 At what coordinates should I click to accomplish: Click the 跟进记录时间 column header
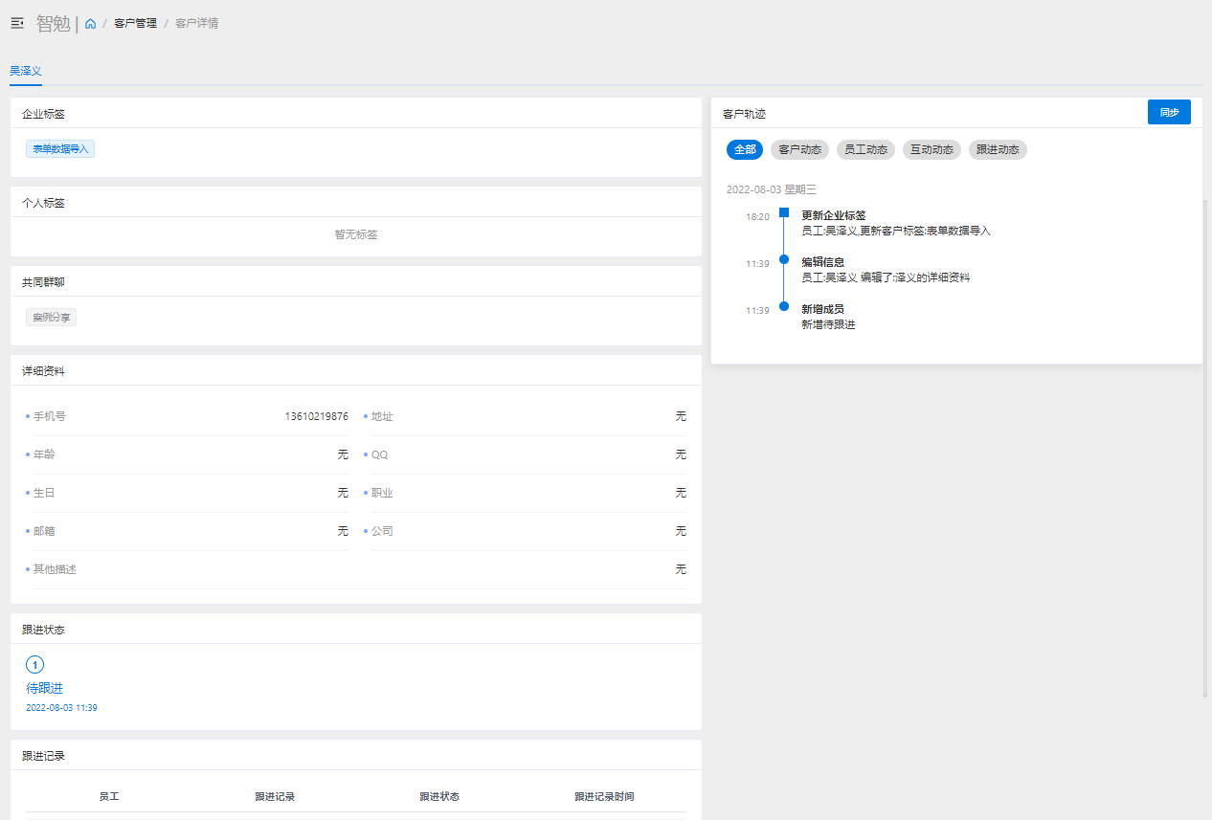point(604,797)
